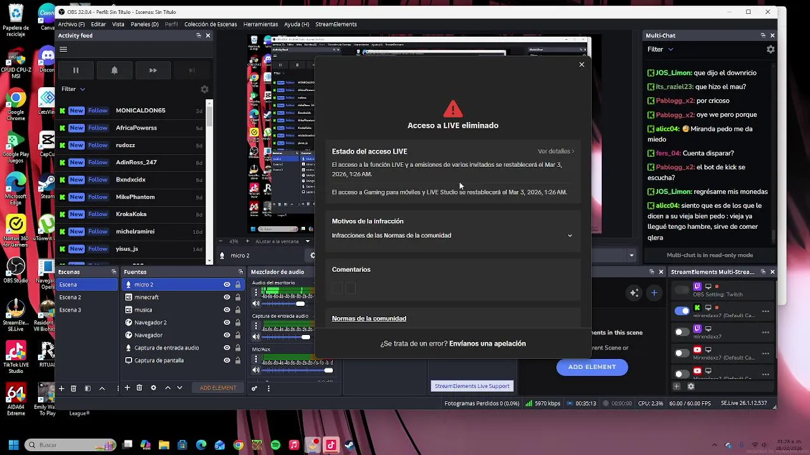
Task: Open Captura de entrada audio options dots
Action: coord(256,326)
